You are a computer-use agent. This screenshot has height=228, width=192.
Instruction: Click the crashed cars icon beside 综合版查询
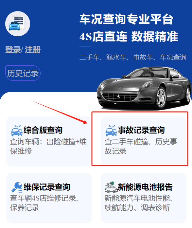[x=17, y=131]
